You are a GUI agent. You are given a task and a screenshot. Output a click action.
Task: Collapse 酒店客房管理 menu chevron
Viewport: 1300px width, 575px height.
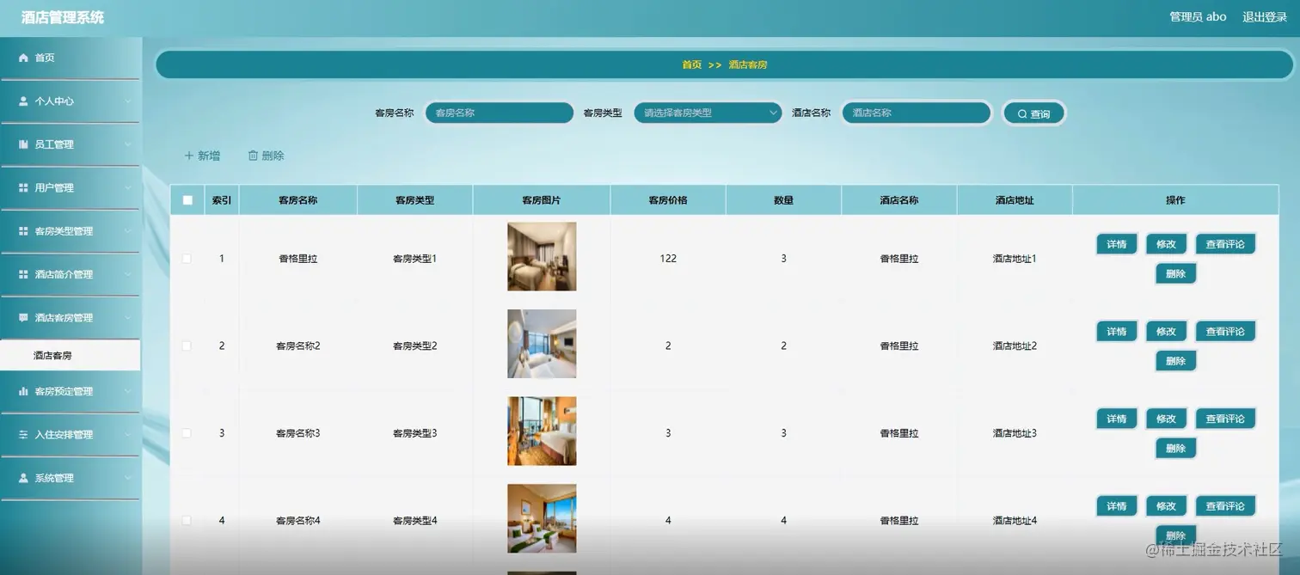pos(128,317)
